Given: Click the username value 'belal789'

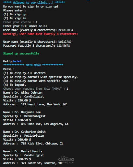Looking at the screenshot, I should (x=65, y=42).
